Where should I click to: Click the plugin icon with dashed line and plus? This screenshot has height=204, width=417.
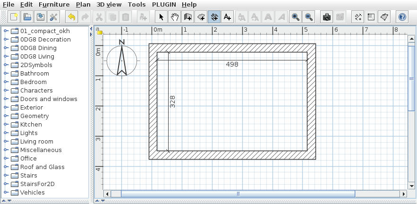tap(358, 17)
